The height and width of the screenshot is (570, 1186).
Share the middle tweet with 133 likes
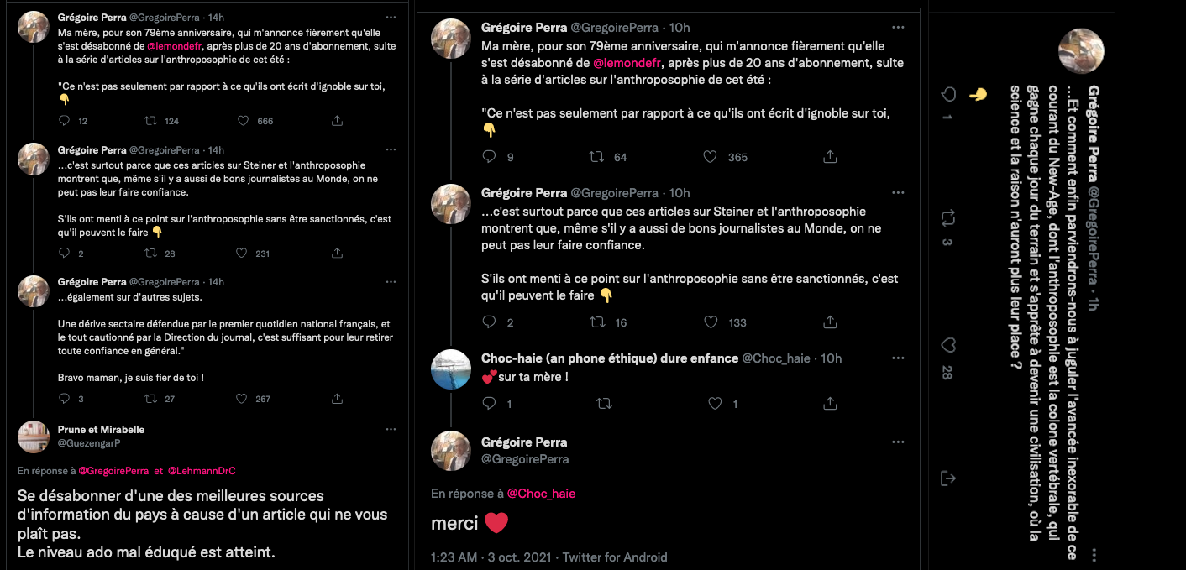pos(830,322)
